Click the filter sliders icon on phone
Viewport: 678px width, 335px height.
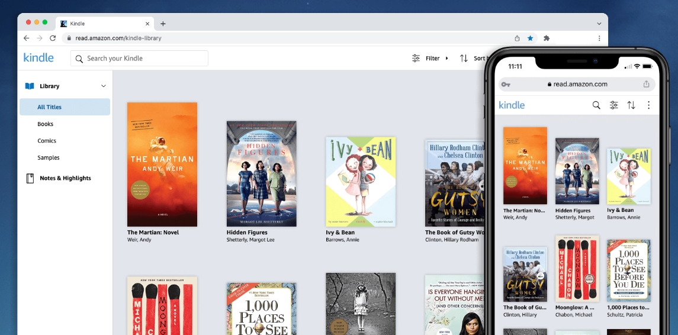[614, 105]
